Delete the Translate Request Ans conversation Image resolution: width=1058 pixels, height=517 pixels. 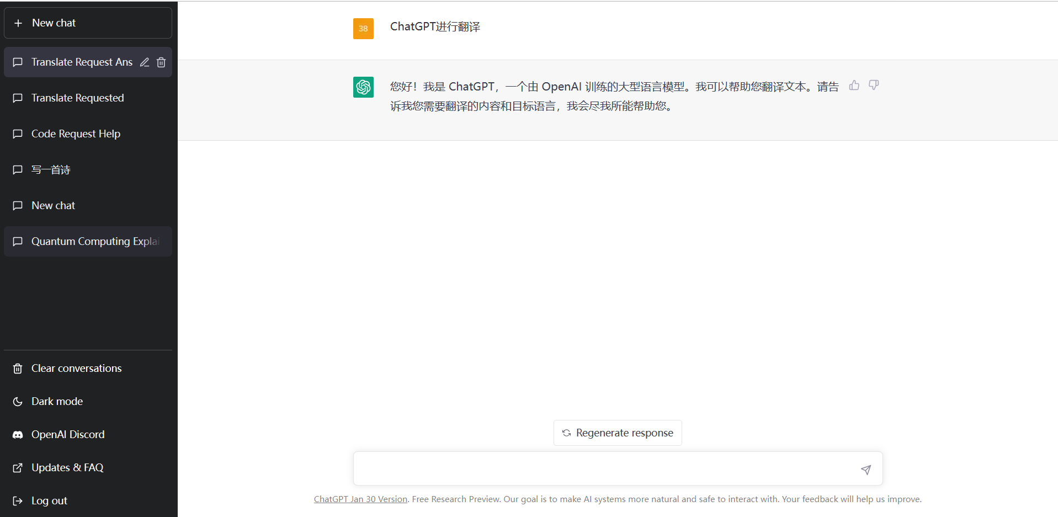[x=161, y=62]
